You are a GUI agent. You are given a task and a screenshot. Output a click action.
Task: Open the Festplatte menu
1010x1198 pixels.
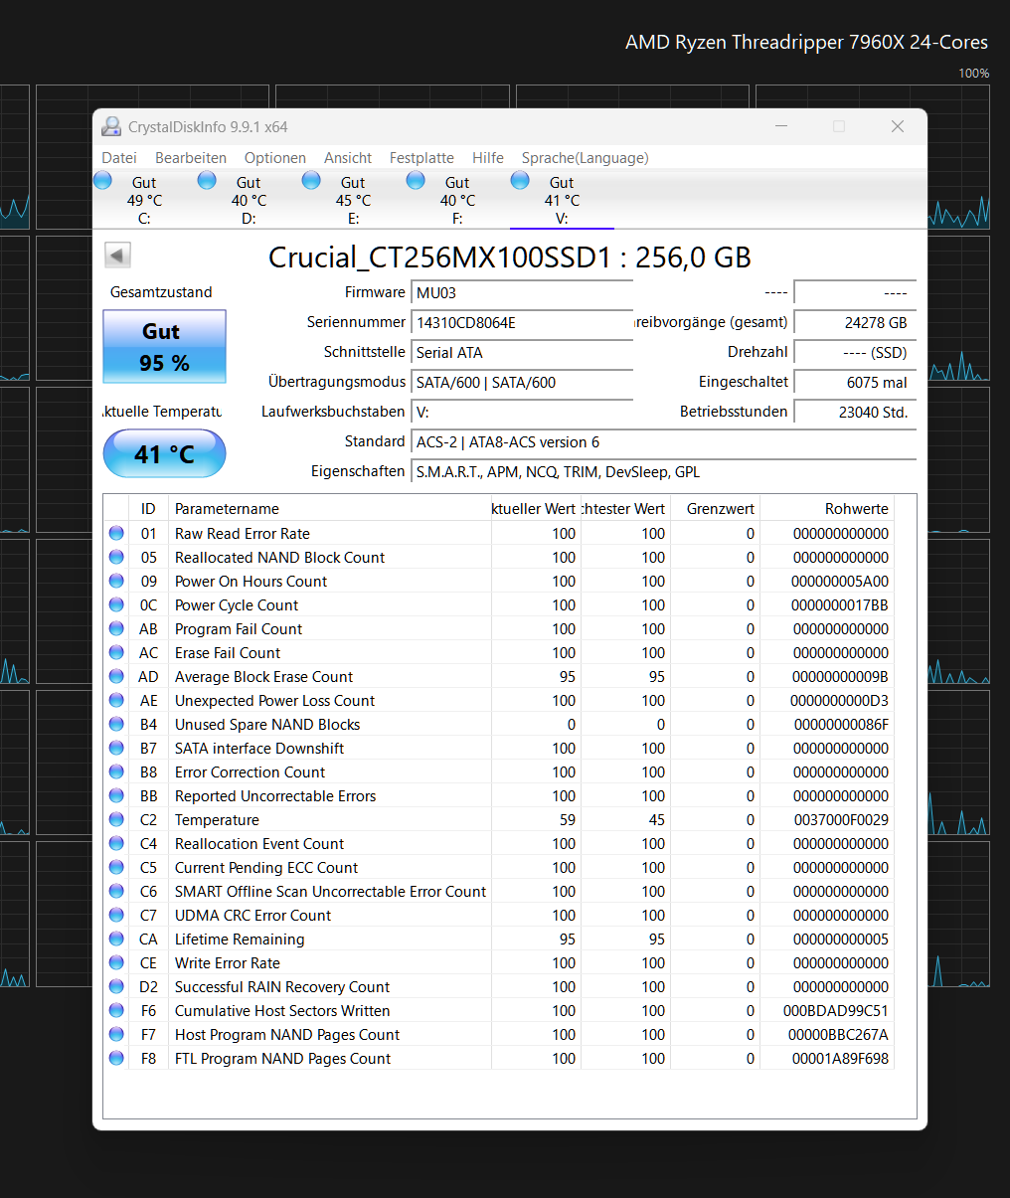point(421,158)
